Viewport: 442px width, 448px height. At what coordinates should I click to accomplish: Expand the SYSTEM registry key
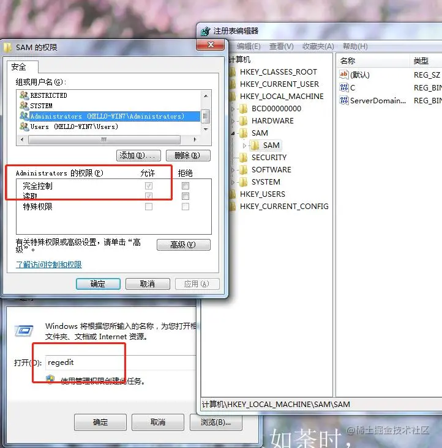click(233, 182)
